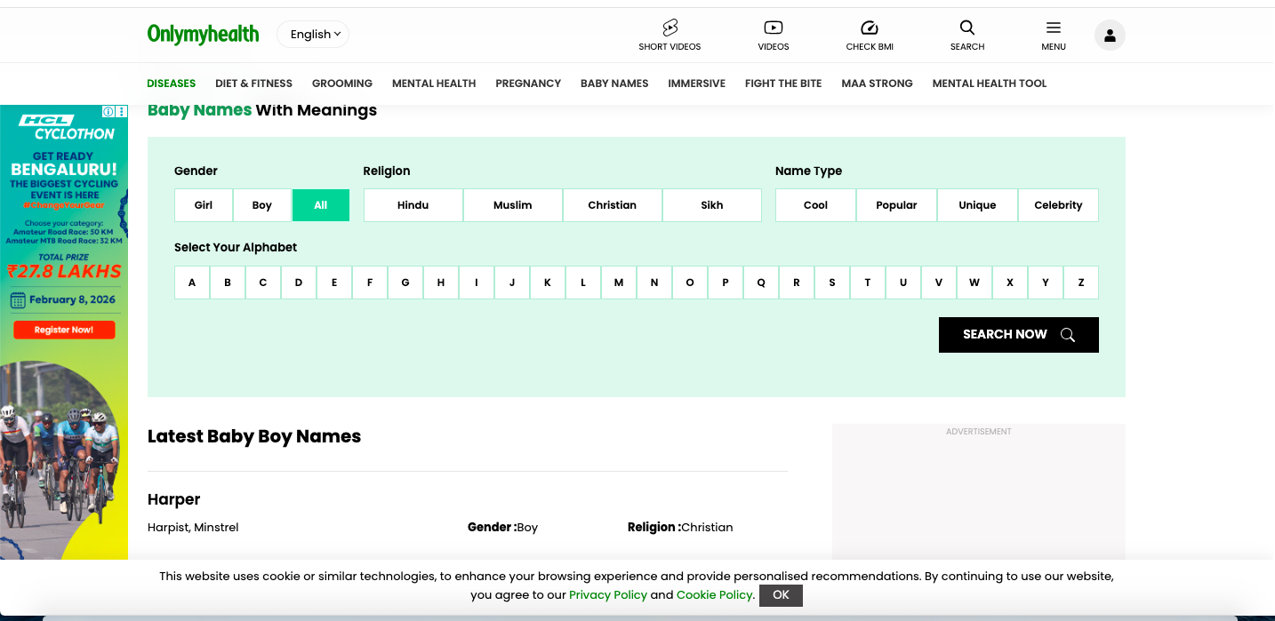Select alphabet letter M
1275x621 pixels.
[619, 283]
